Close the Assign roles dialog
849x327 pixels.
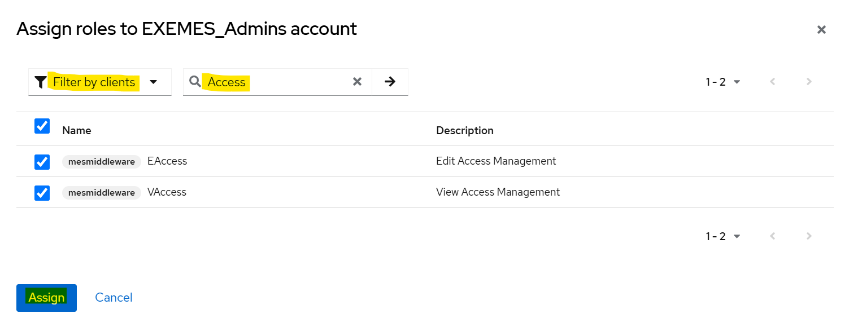pos(821,30)
